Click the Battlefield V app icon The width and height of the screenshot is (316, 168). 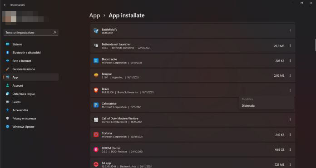coord(96,31)
